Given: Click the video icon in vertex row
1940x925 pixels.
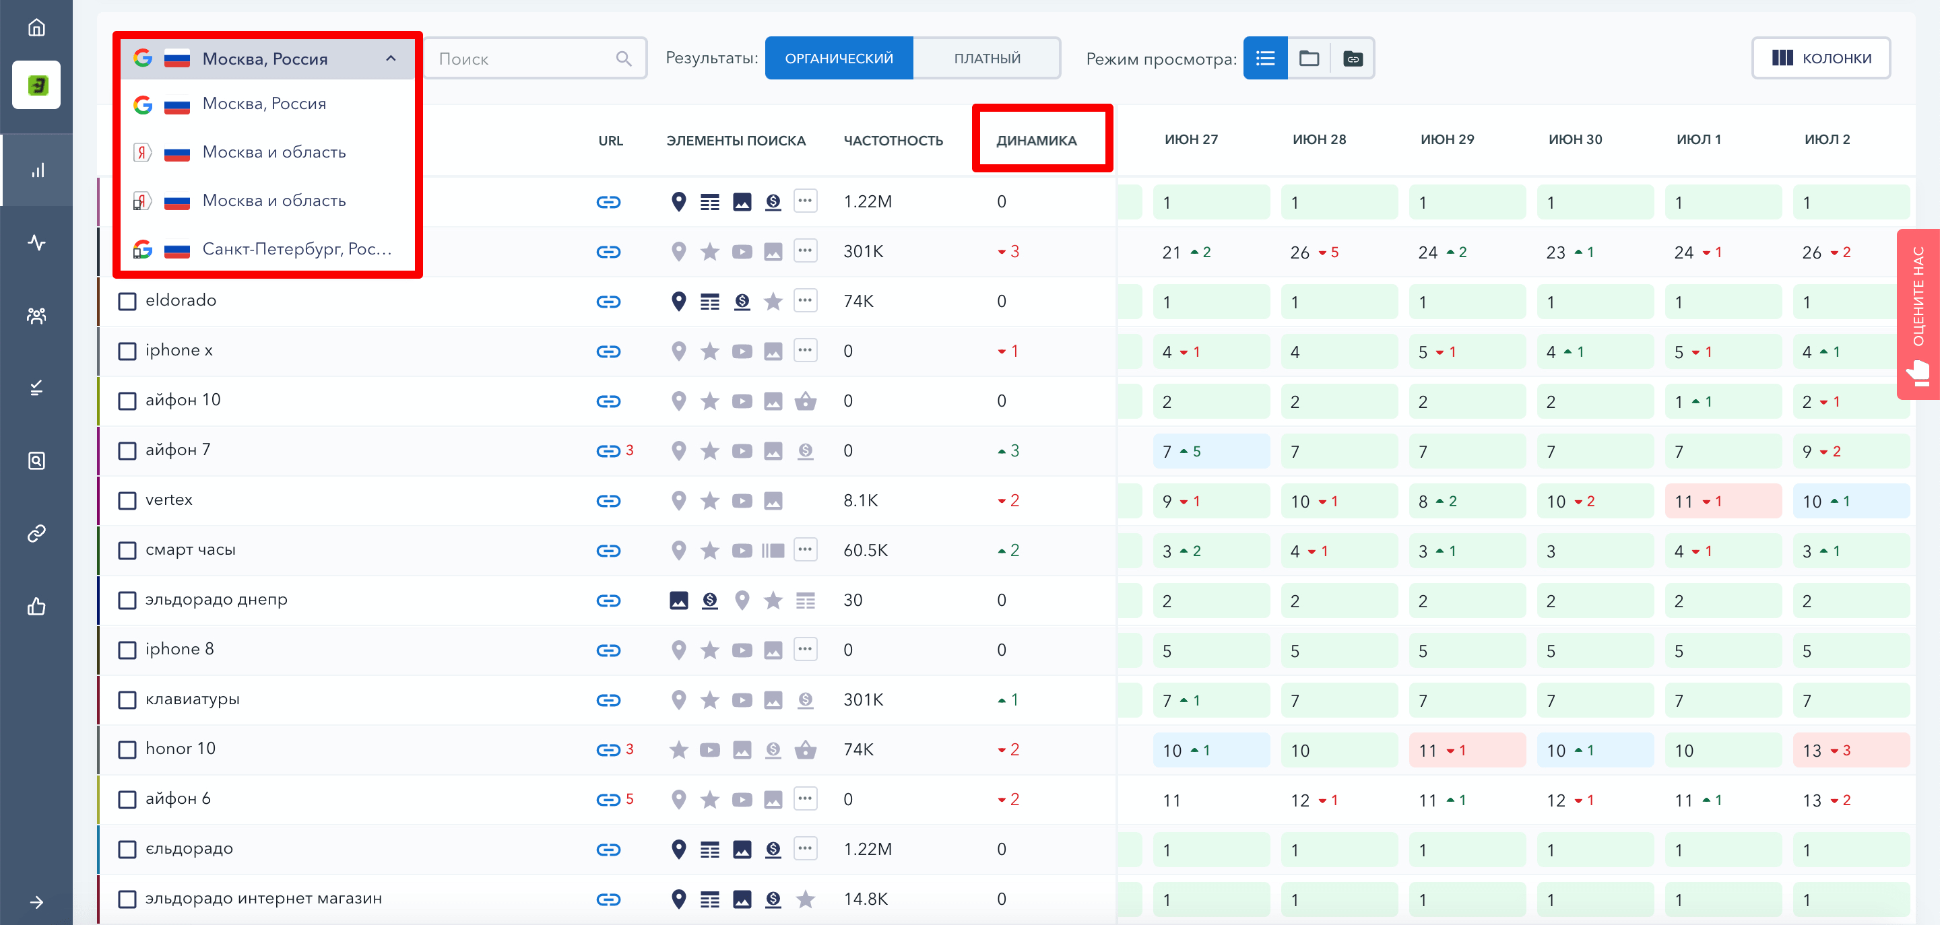Looking at the screenshot, I should (x=742, y=500).
